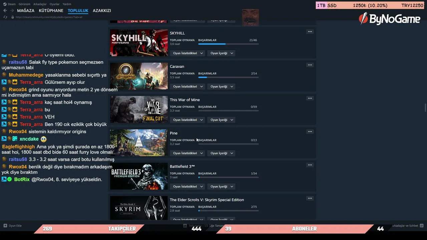This screenshot has width=427, height=240.
Task: Click the '3,6 saat' playtime under SKYHILL
Action: point(175,44)
